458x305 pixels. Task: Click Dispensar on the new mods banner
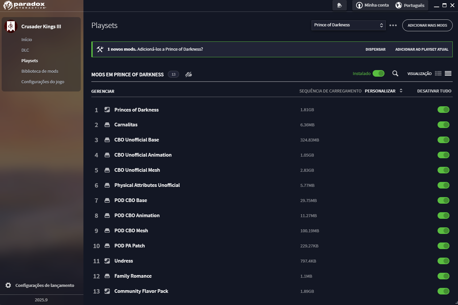coord(376,49)
